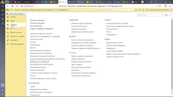Click the Налоги и взносы percent icon

pyautogui.click(x=8, y=32)
